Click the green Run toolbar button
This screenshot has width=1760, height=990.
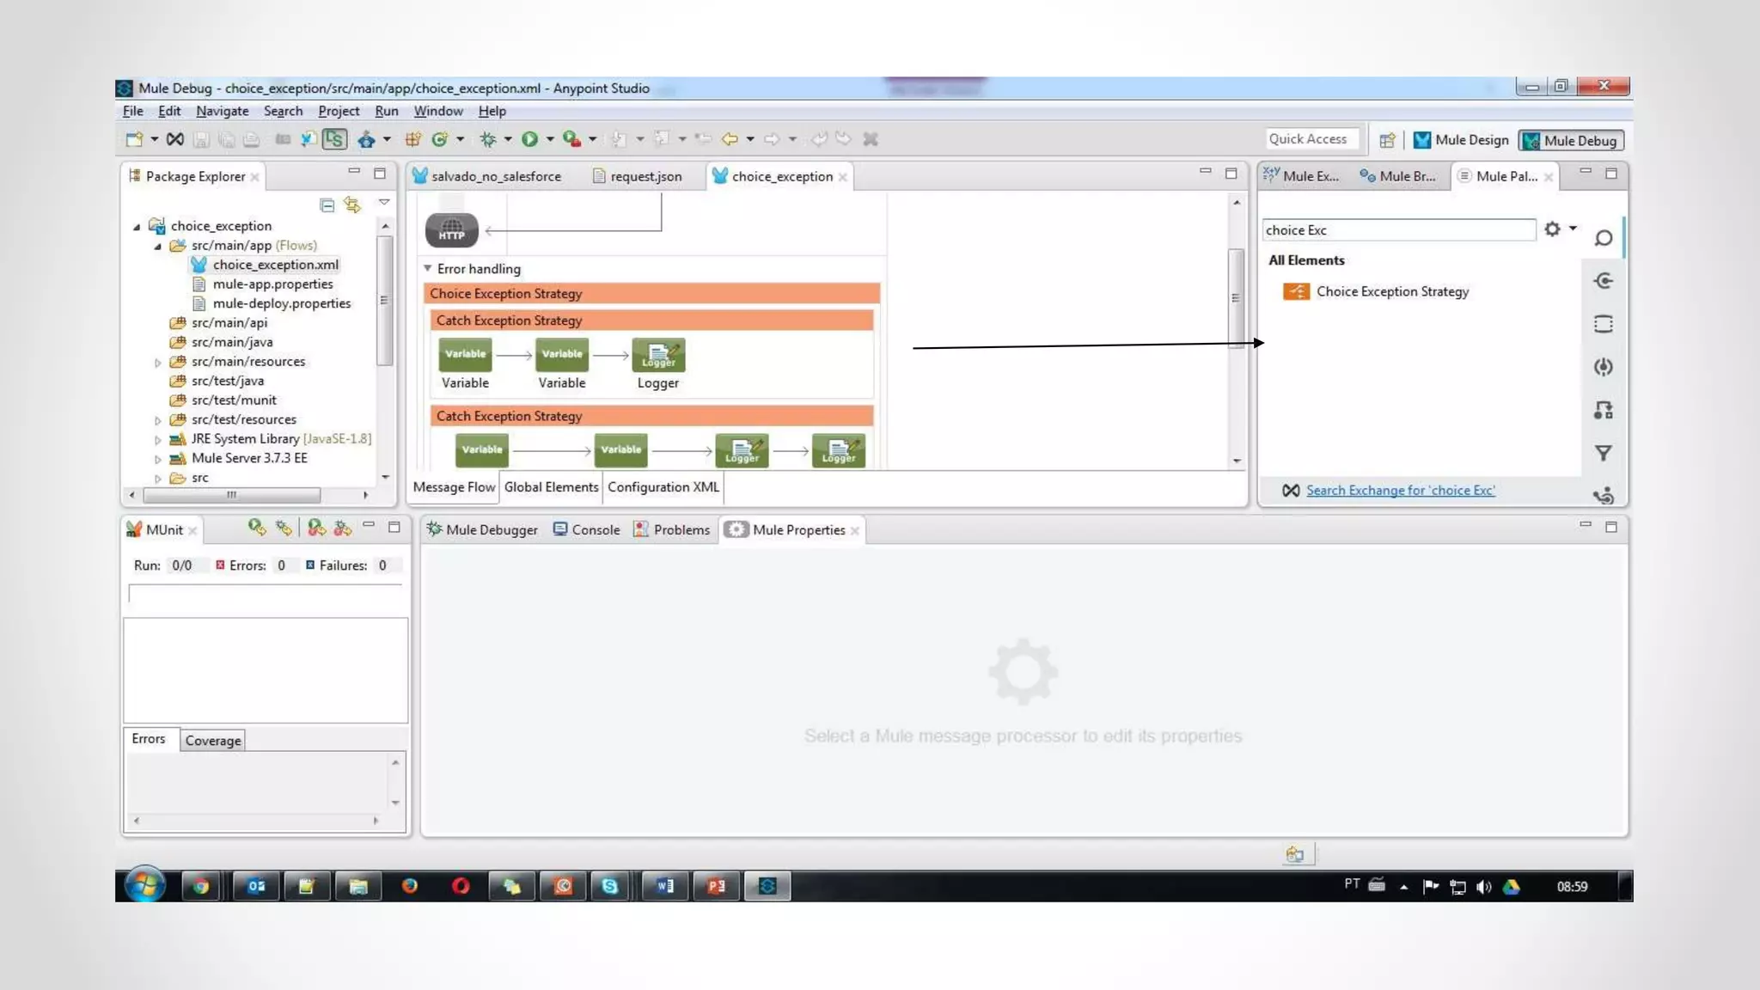[x=529, y=139]
